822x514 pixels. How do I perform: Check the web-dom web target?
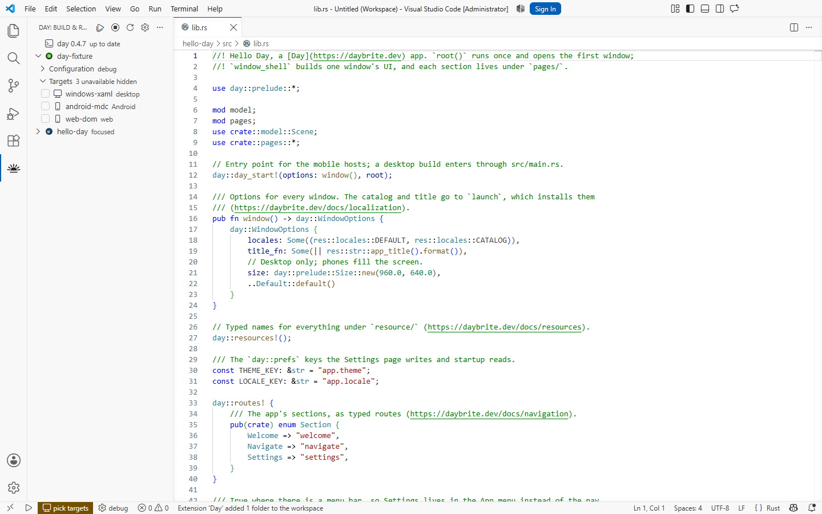[46, 119]
